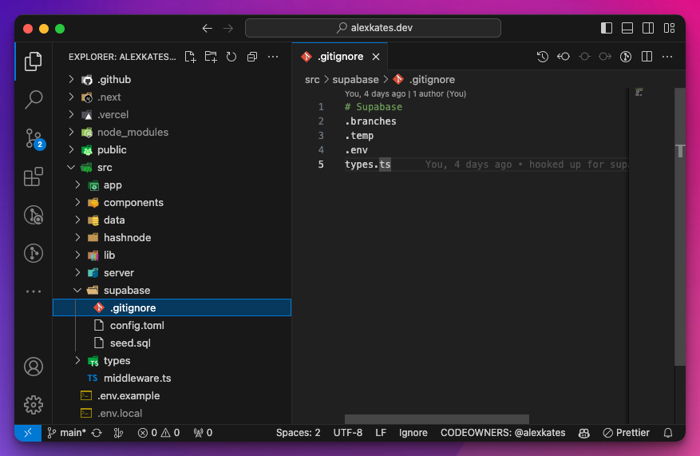Open config.toml in the explorer
This screenshot has height=456, width=700.
[172, 326]
